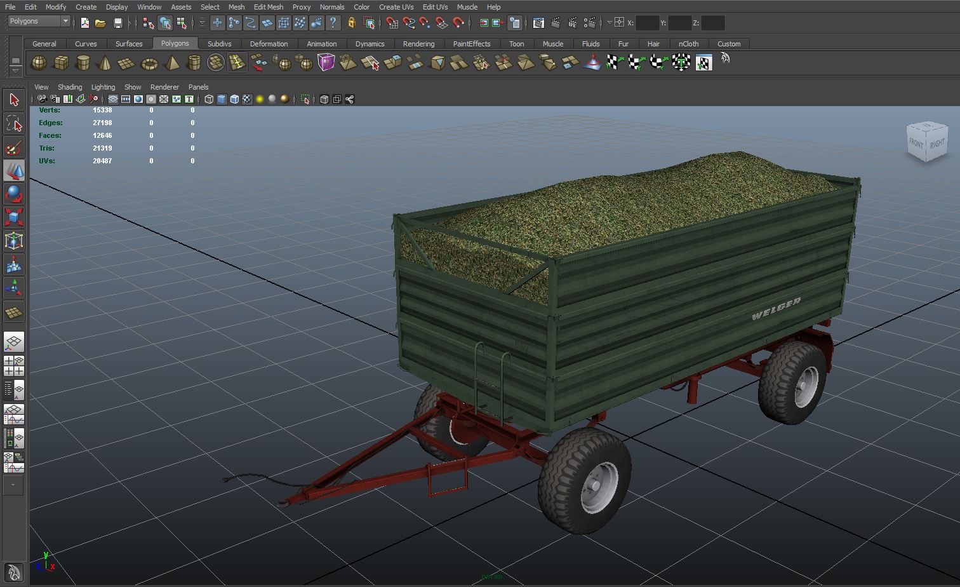Open the Polygons menu set dropdown

[39, 22]
